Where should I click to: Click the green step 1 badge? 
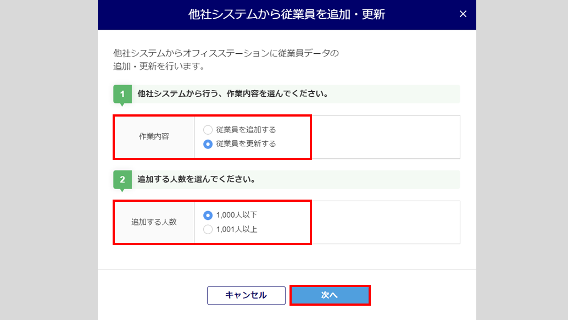[x=122, y=94]
